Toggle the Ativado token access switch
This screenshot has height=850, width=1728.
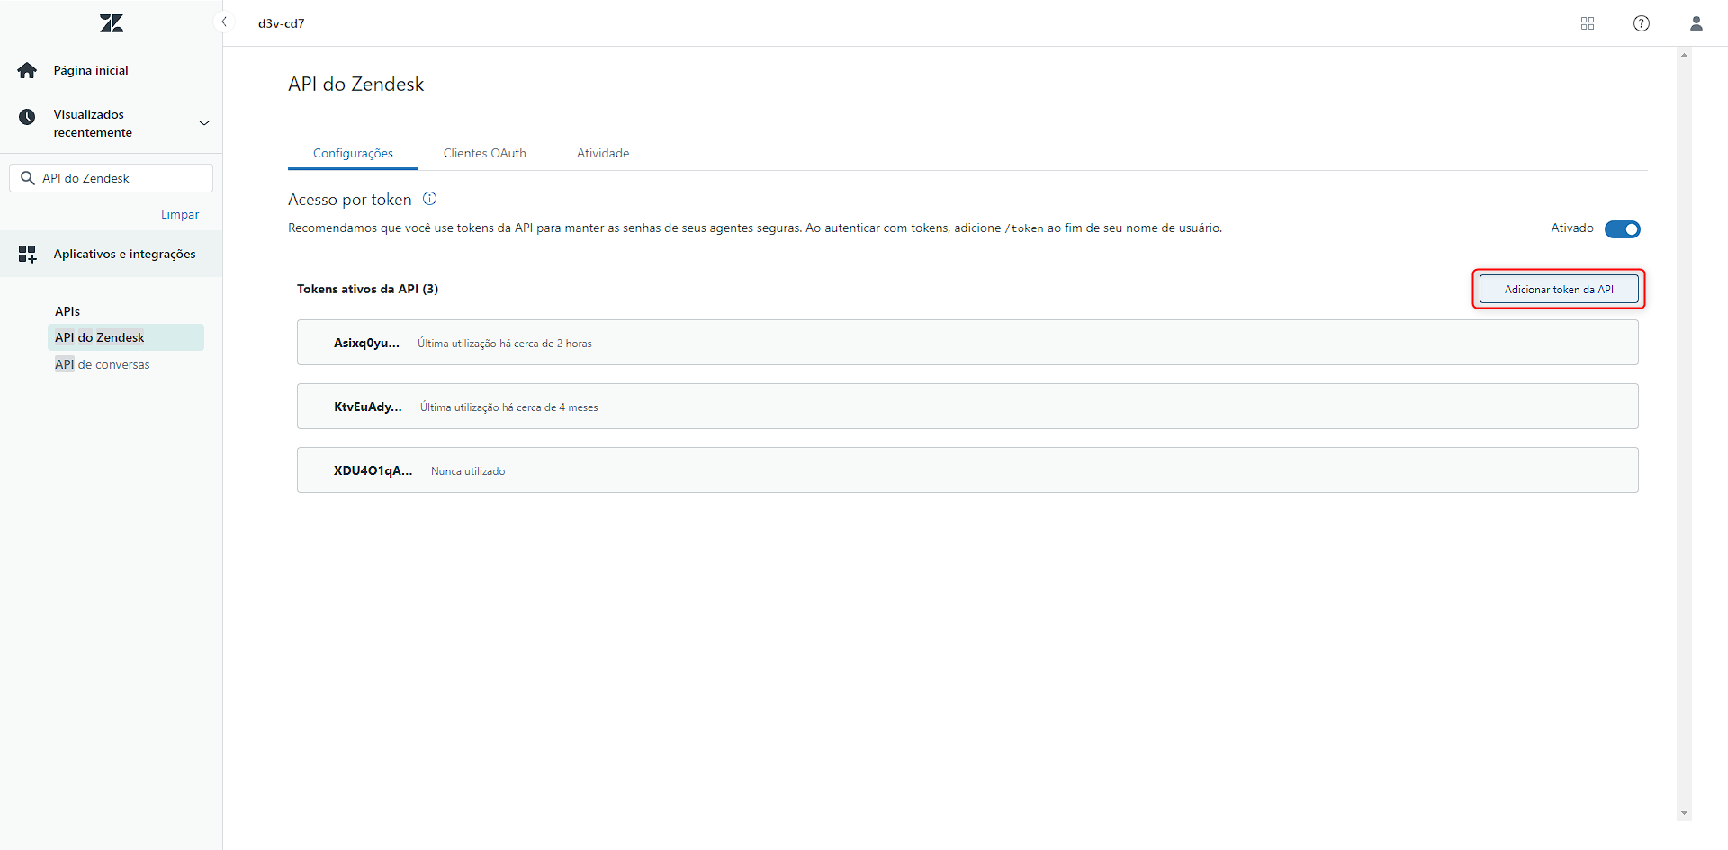point(1623,229)
